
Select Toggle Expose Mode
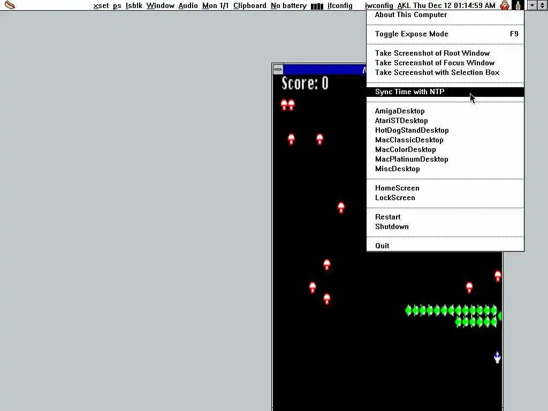pyautogui.click(x=445, y=34)
